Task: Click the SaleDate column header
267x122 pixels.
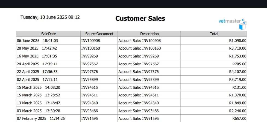Action: (48, 34)
